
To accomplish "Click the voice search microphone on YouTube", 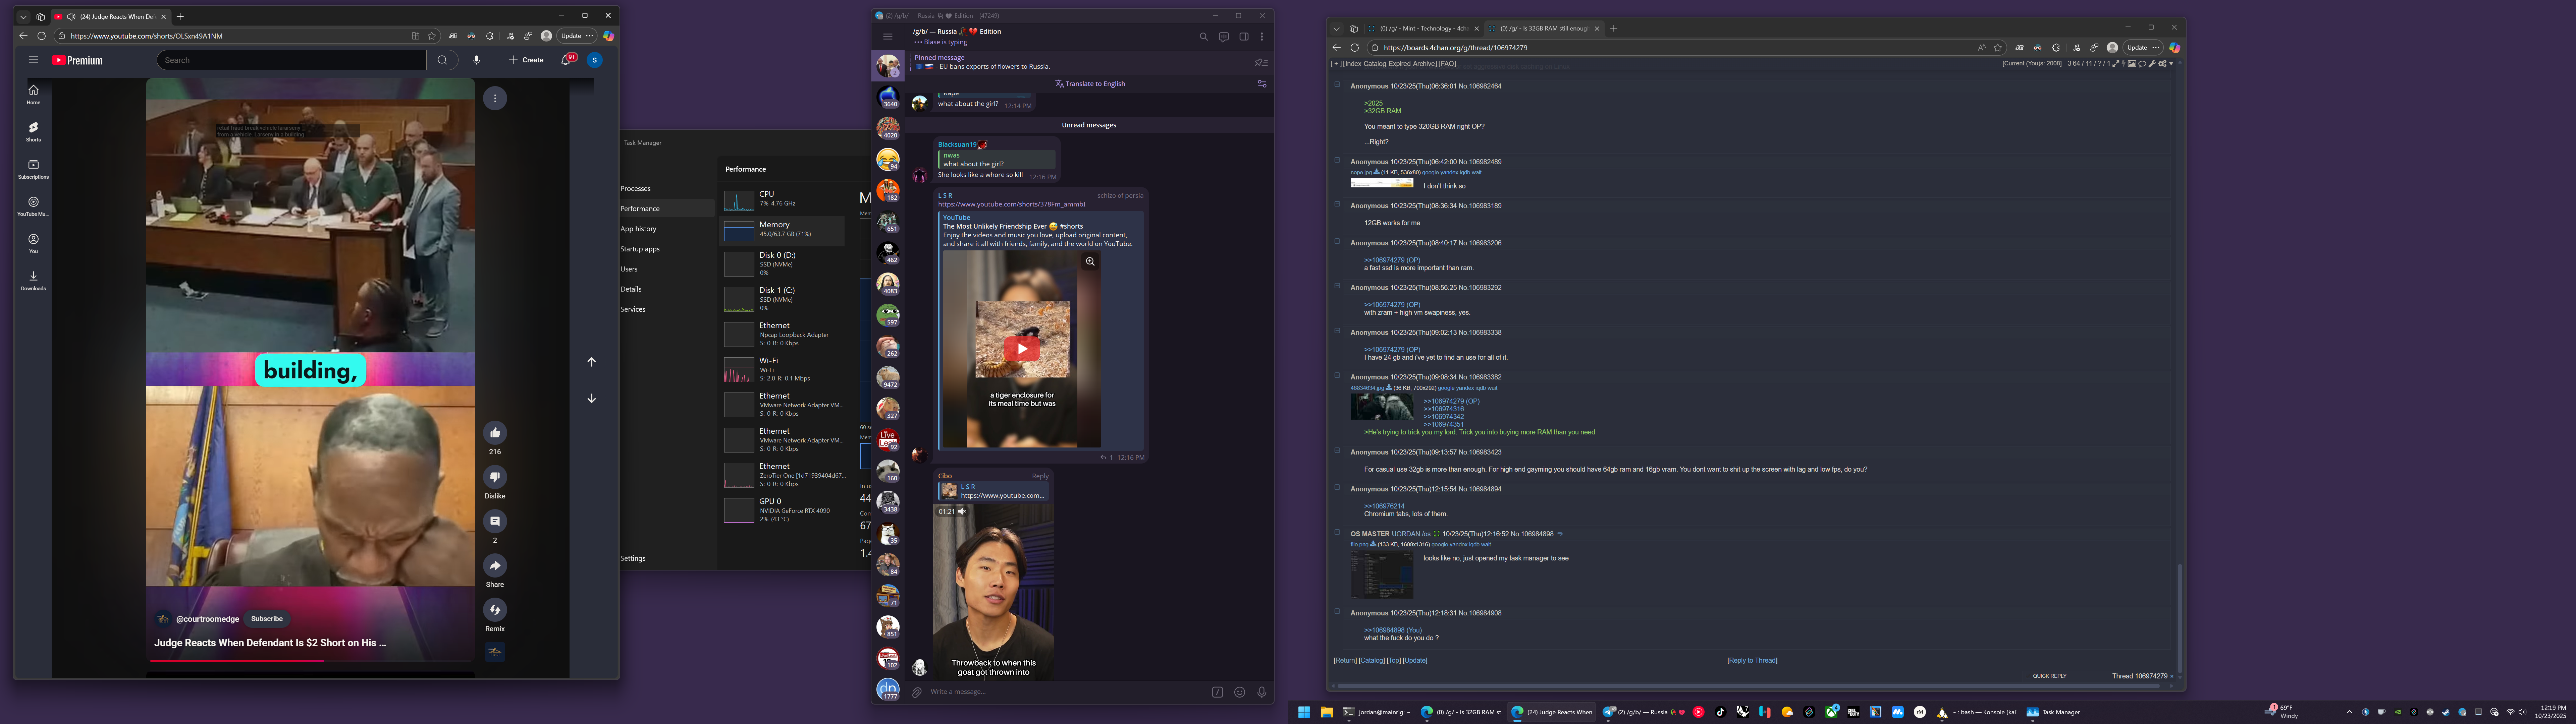I will pos(476,60).
